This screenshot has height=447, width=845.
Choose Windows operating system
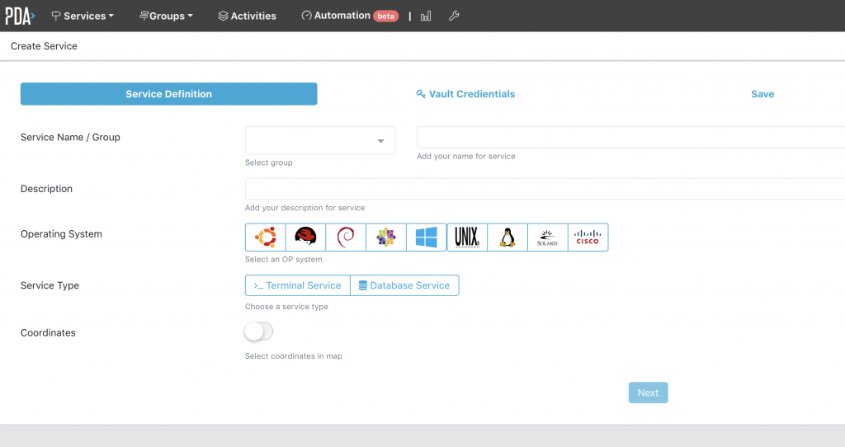click(427, 237)
